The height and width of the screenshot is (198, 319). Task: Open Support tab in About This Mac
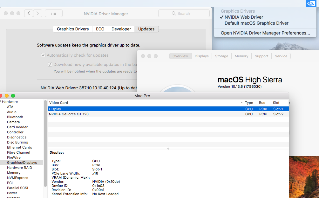click(261, 56)
